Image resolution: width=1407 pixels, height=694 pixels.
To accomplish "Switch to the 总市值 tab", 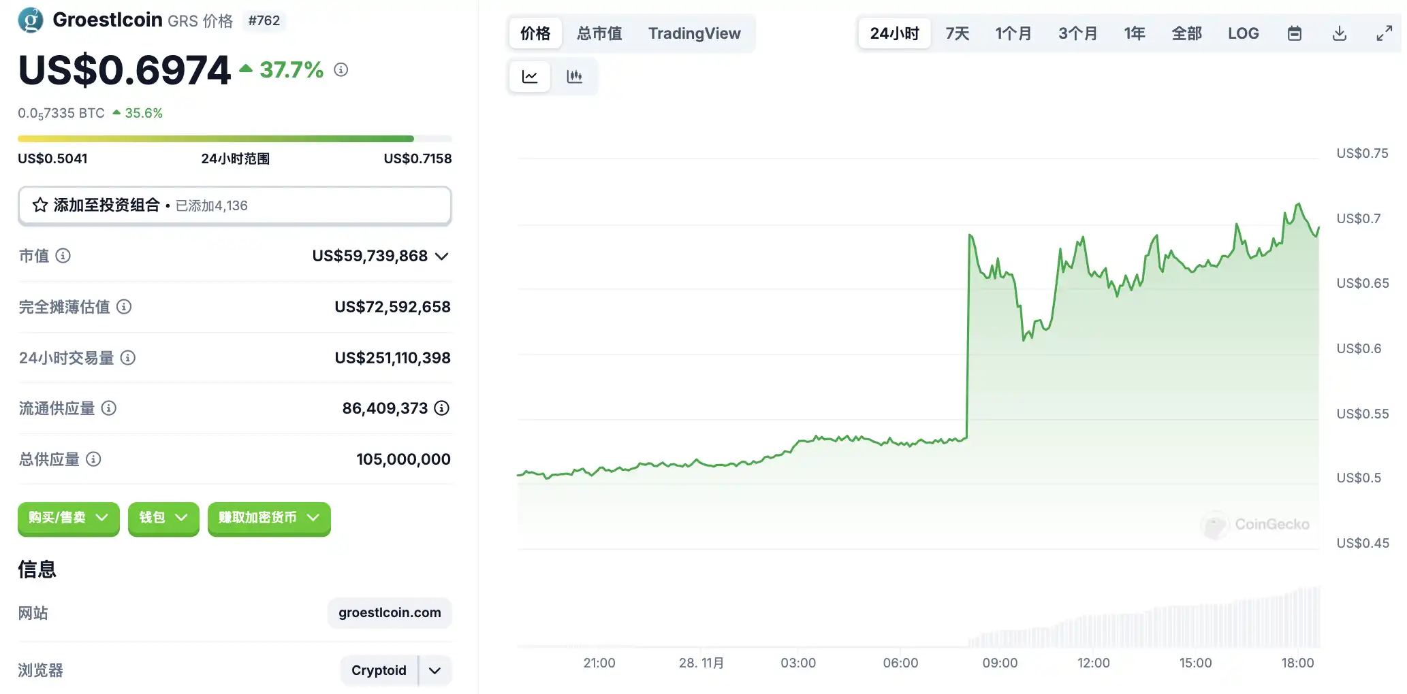I will pos(599,33).
